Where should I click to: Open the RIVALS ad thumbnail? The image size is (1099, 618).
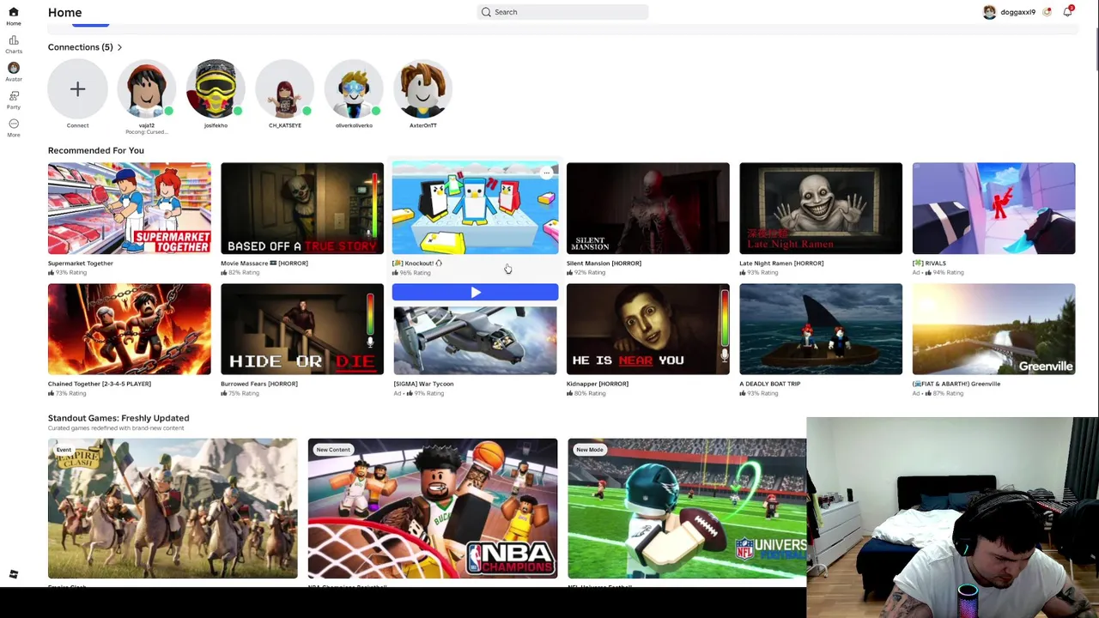993,209
